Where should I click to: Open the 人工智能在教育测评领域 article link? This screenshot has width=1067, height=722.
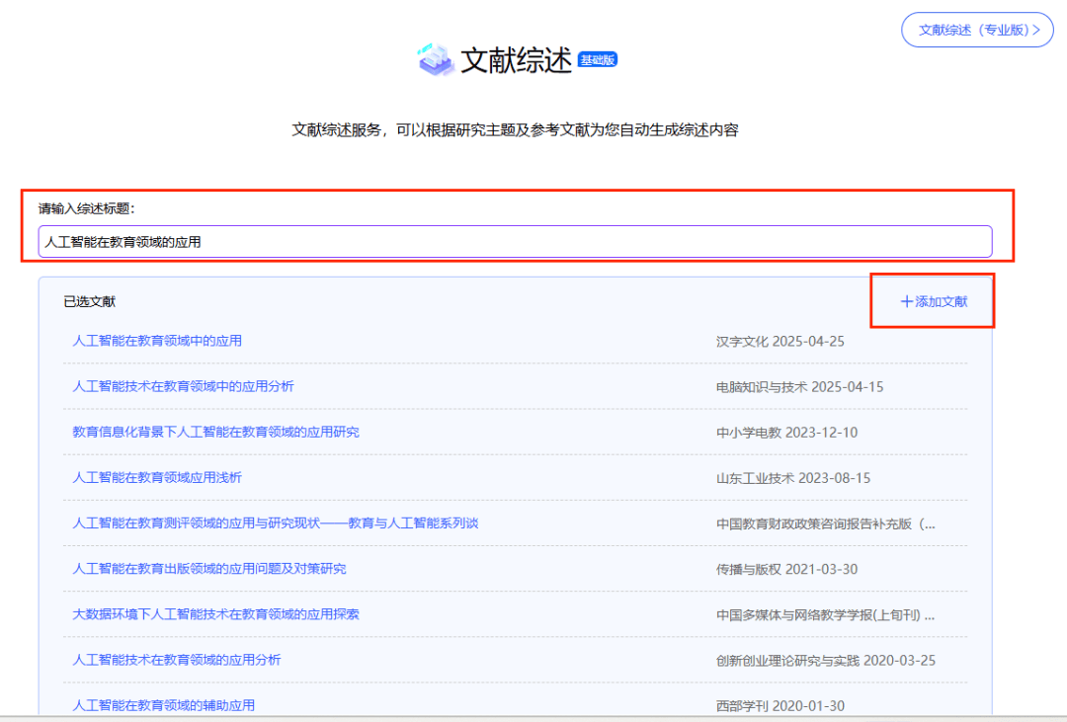(275, 522)
